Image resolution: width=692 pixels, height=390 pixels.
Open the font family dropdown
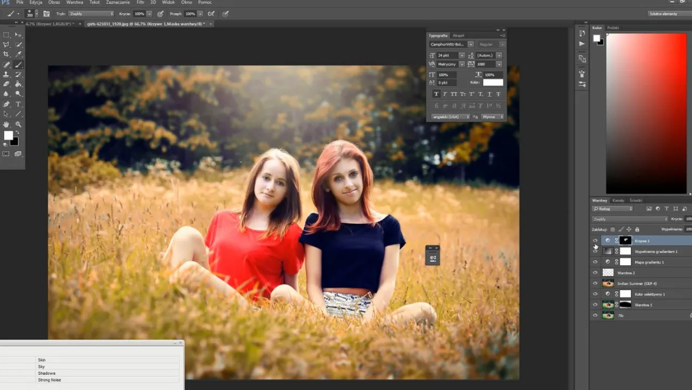tap(451, 44)
